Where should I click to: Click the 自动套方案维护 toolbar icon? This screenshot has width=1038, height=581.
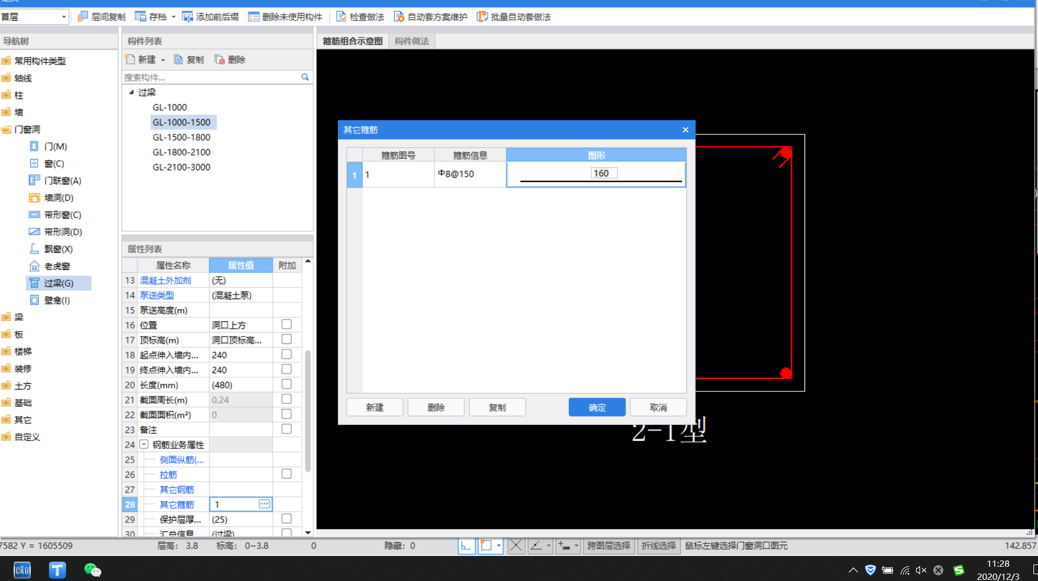click(x=399, y=17)
